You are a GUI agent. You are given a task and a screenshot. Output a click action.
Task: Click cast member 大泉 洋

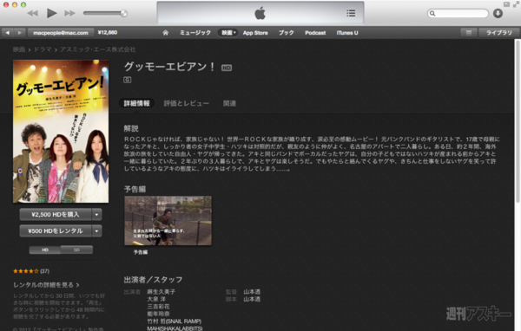(x=156, y=299)
